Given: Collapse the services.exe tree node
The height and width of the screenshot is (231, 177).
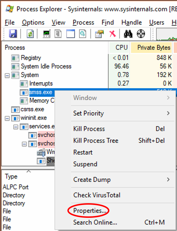Looking at the screenshot, I should point(16,127).
